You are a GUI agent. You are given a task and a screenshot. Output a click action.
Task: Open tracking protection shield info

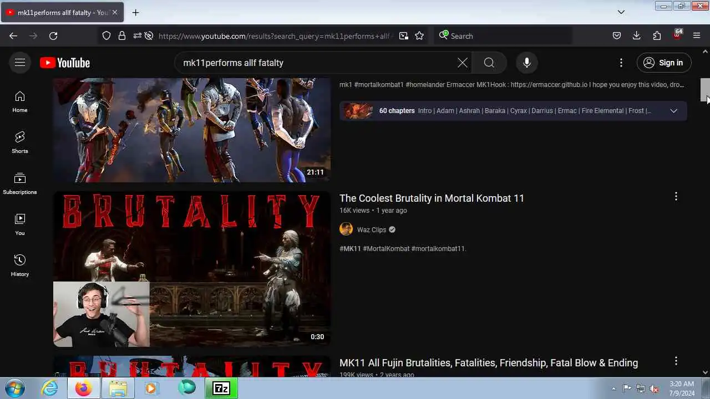[x=107, y=35]
